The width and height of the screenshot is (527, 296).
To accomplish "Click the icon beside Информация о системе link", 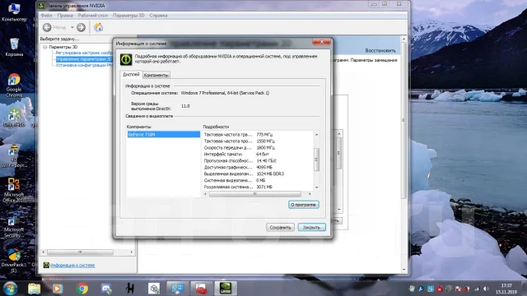I will 46,265.
